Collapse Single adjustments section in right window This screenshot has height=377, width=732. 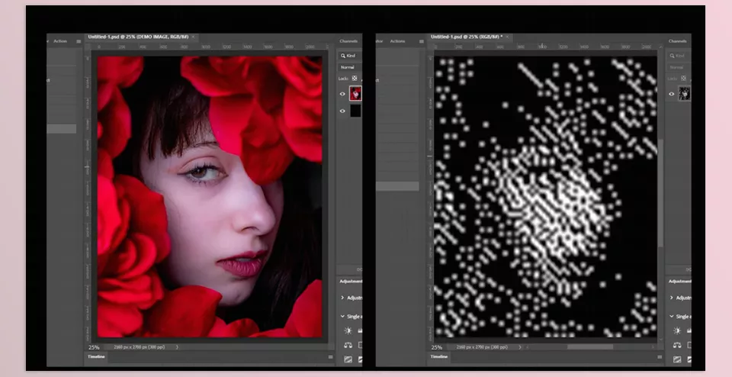671,316
